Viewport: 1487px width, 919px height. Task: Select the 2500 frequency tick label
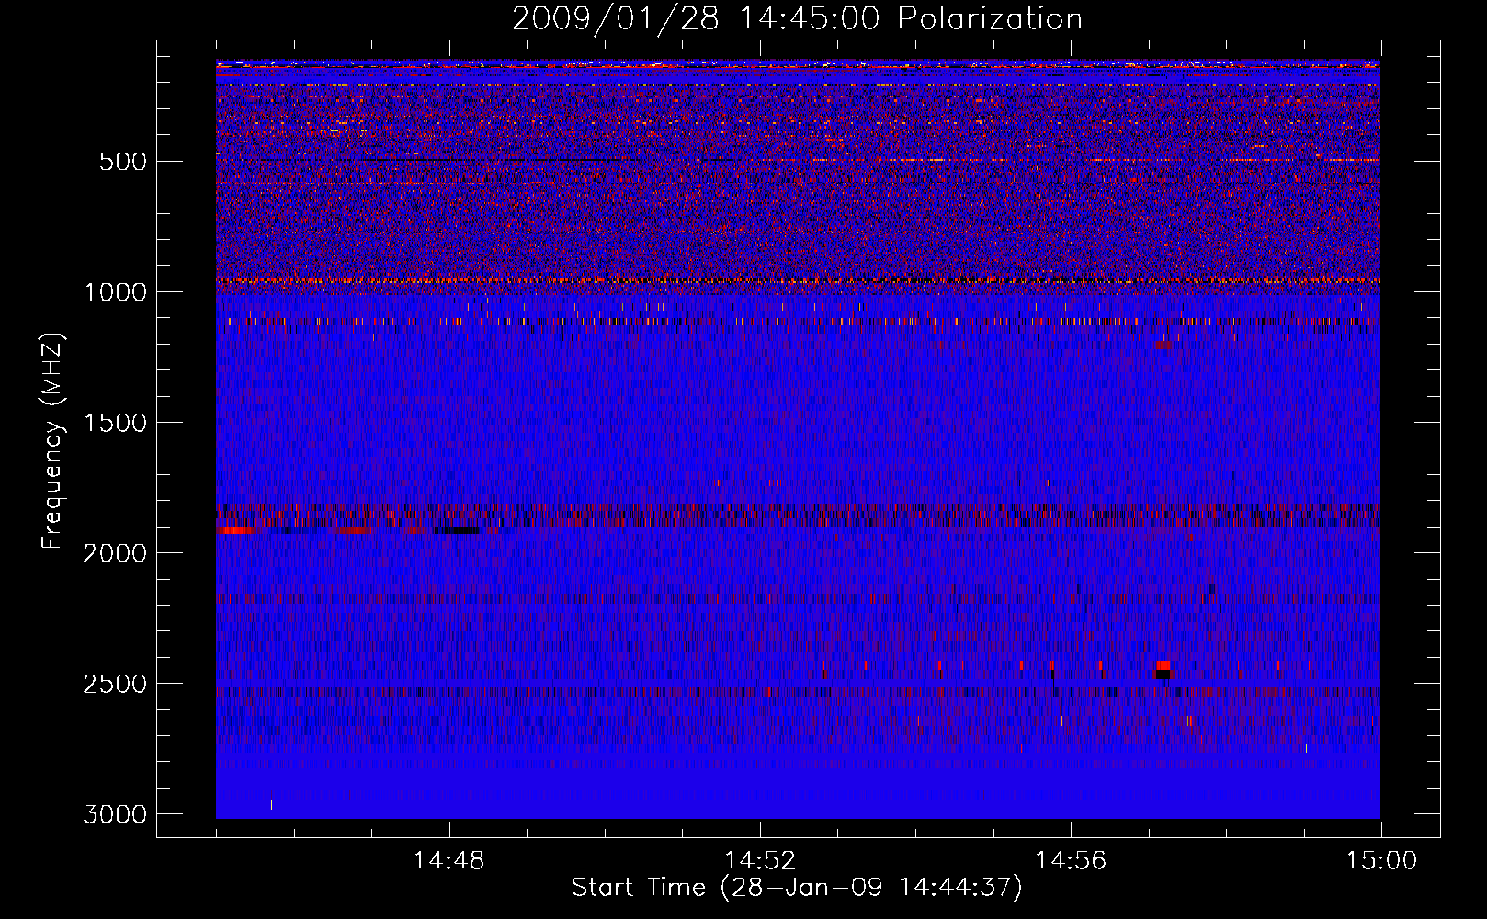(115, 684)
